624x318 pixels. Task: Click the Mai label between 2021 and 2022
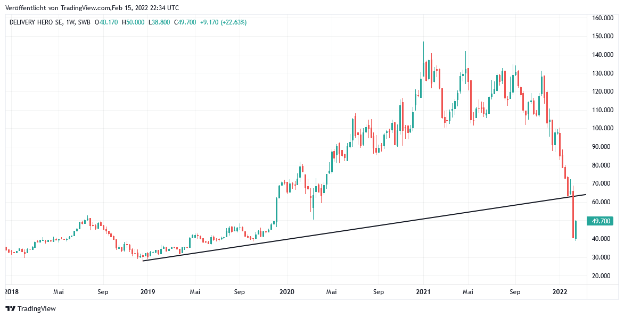pyautogui.click(x=468, y=292)
